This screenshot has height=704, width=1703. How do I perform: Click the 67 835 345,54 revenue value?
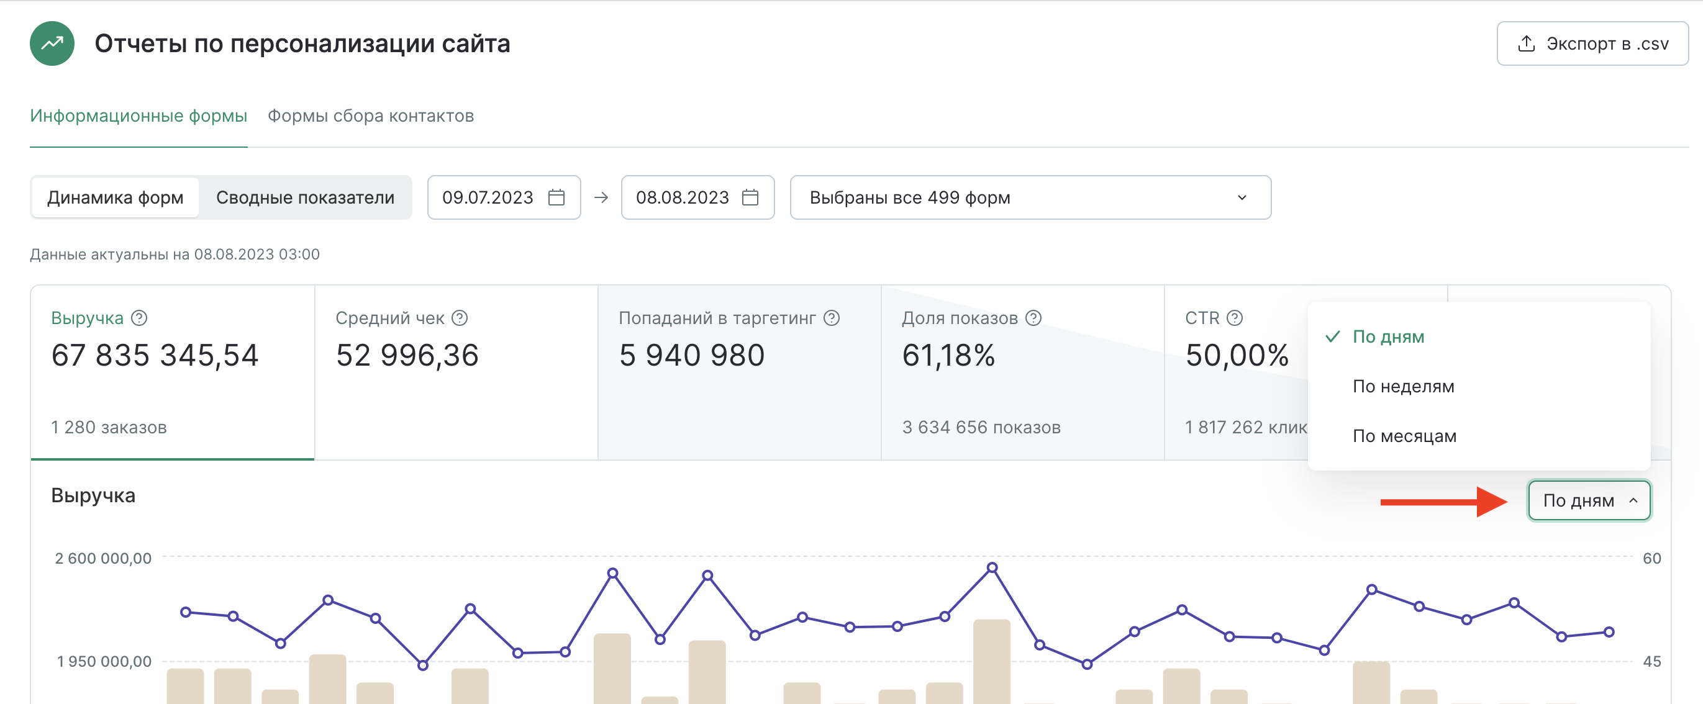155,355
